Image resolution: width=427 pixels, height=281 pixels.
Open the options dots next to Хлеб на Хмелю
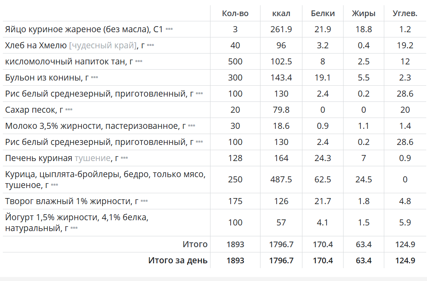pos(150,45)
